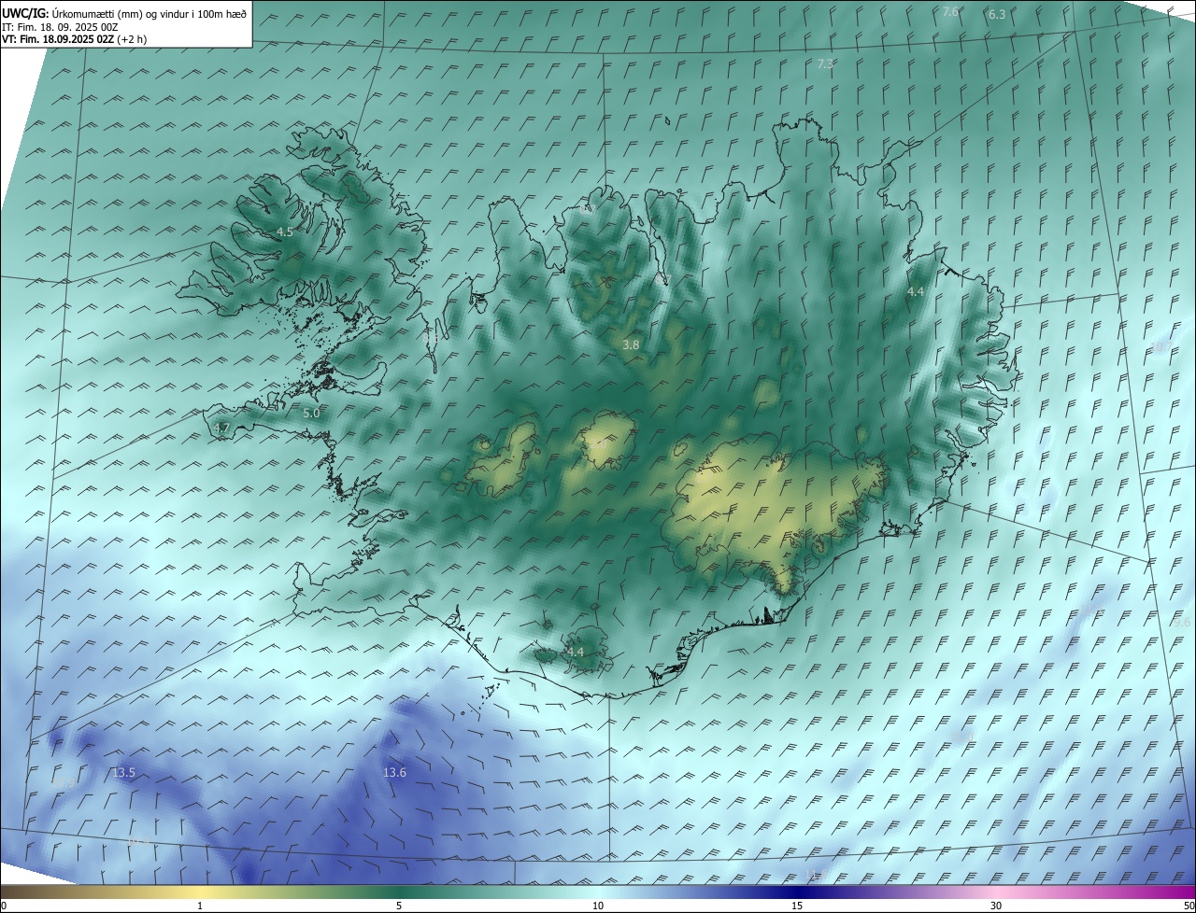This screenshot has width=1196, height=913.
Task: Click the colorbar tick labeled 30
Action: pyautogui.click(x=996, y=906)
